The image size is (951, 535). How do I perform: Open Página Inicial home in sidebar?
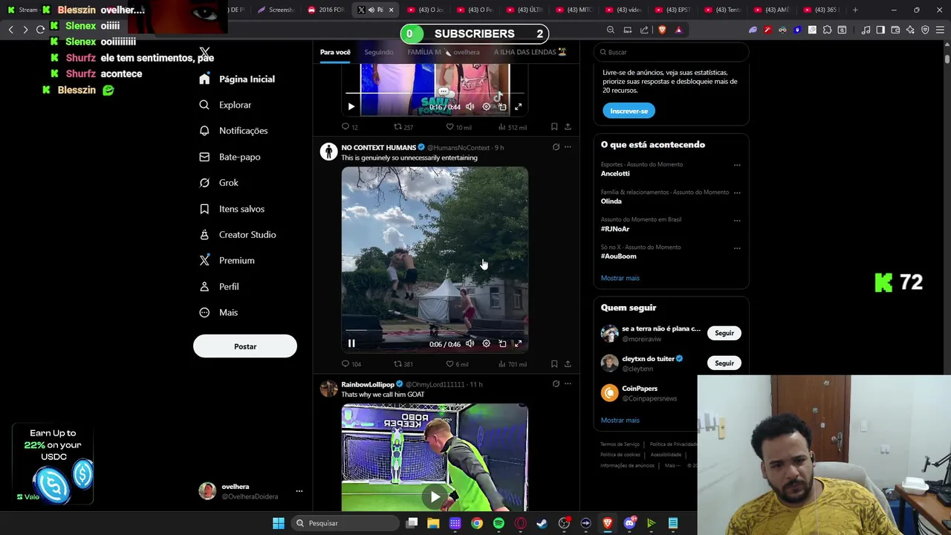point(238,79)
